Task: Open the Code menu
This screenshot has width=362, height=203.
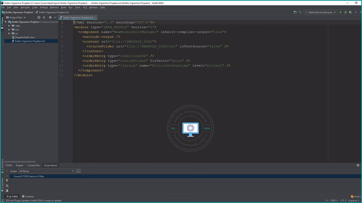Action: click(x=35, y=8)
